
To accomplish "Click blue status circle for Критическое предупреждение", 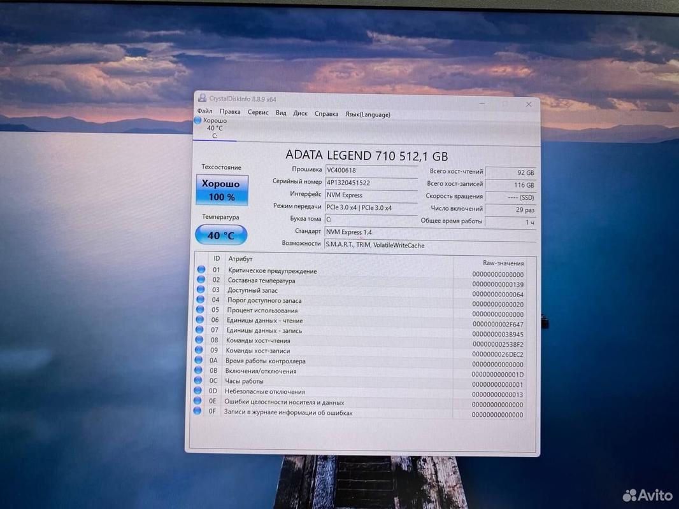I will coord(201,270).
